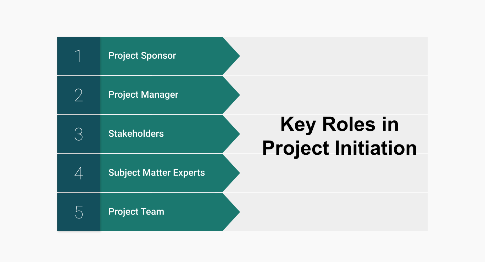485x262 pixels.
Task: Select the Subject Matter Experts label
Action: click(x=157, y=172)
